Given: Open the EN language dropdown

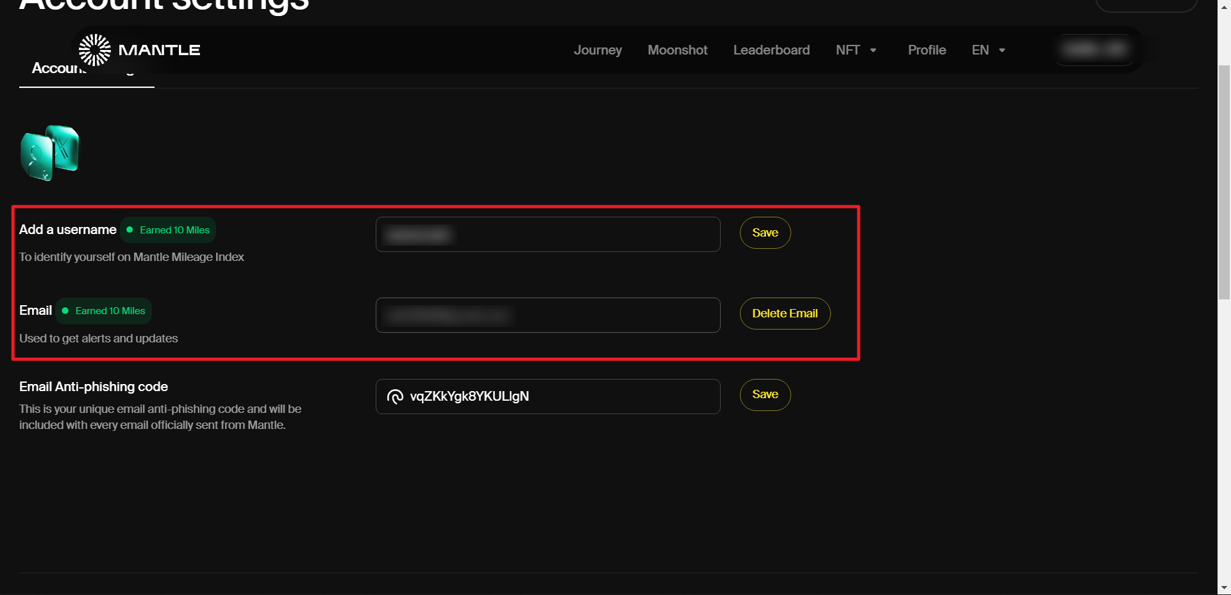Looking at the screenshot, I should pos(988,50).
